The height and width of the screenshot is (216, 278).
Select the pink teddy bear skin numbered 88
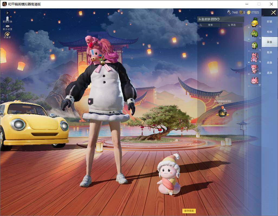click(x=255, y=69)
